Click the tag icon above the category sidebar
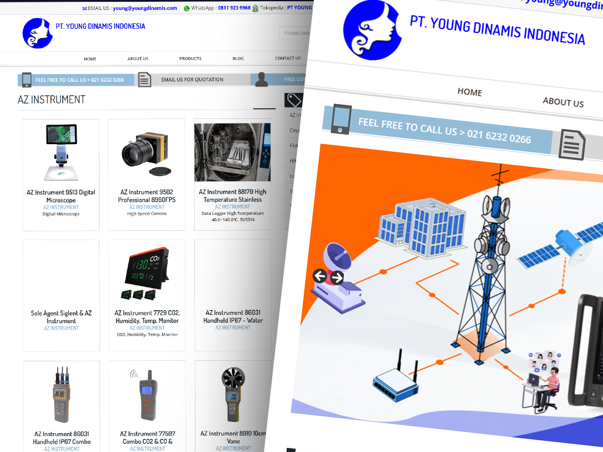This screenshot has height=452, width=603. [x=293, y=100]
